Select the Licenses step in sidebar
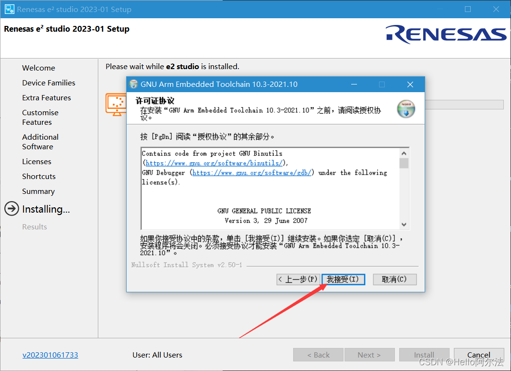Viewport: 511px width, 371px height. coord(36,162)
